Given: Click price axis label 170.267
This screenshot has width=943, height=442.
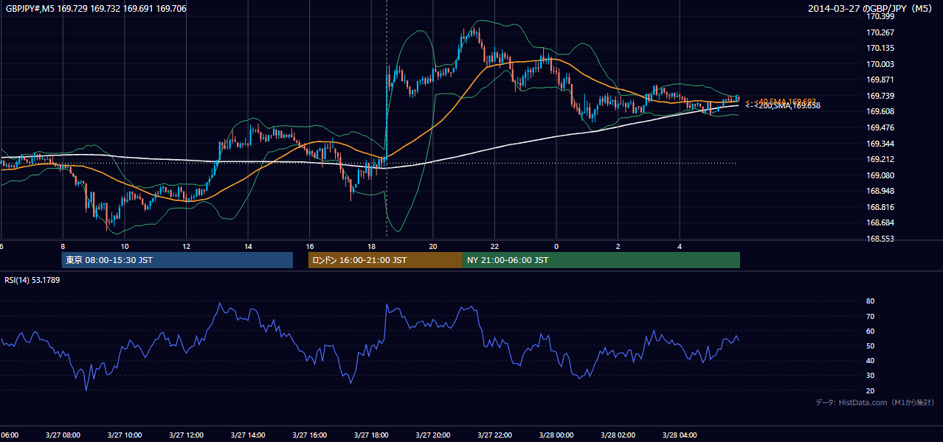Looking at the screenshot, I should click(x=880, y=32).
